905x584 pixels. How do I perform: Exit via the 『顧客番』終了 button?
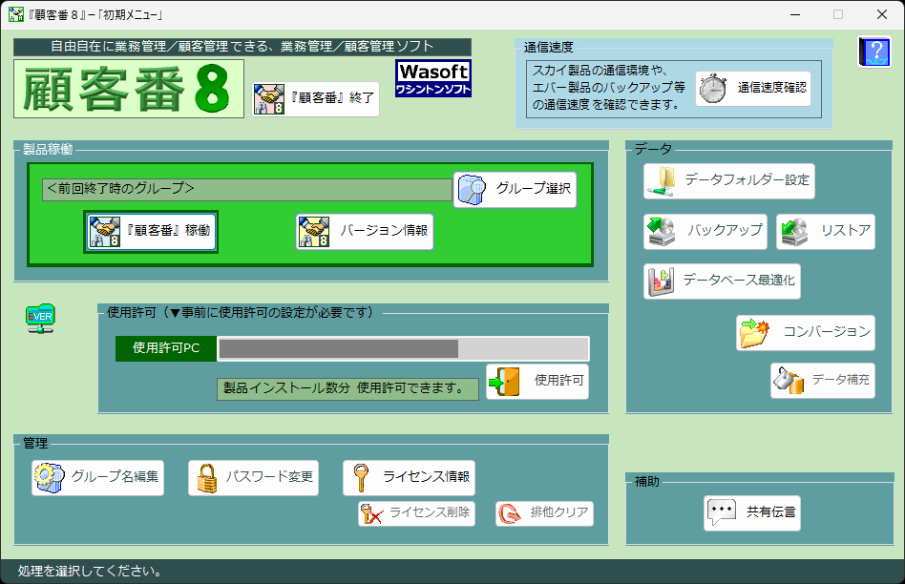pyautogui.click(x=316, y=99)
